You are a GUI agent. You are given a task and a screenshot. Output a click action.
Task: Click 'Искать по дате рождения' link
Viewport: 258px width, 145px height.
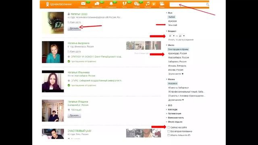181,40
